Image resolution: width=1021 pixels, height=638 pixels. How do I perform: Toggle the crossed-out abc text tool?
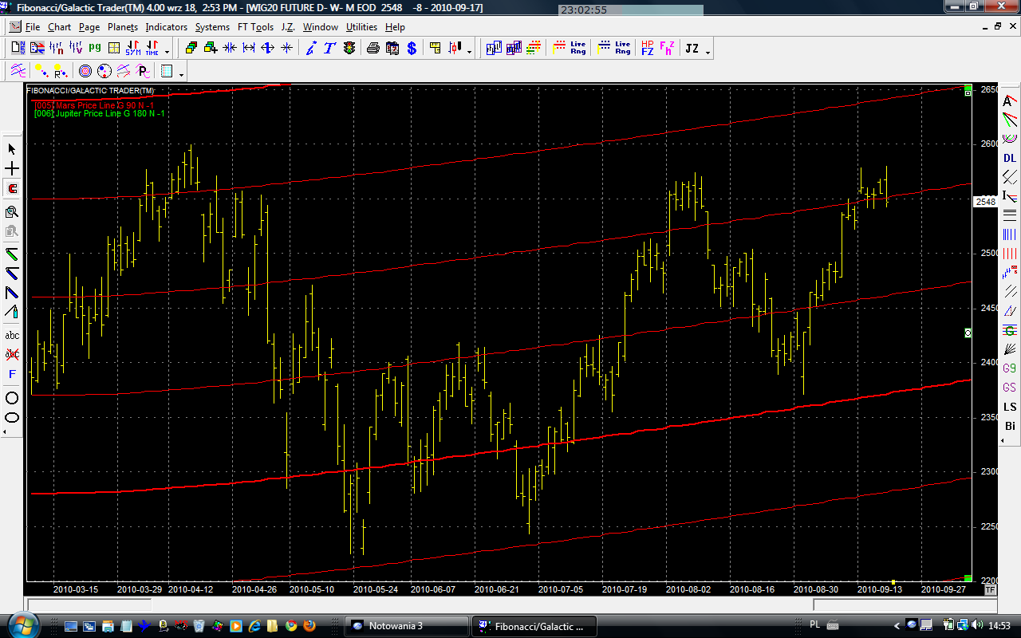(x=12, y=353)
